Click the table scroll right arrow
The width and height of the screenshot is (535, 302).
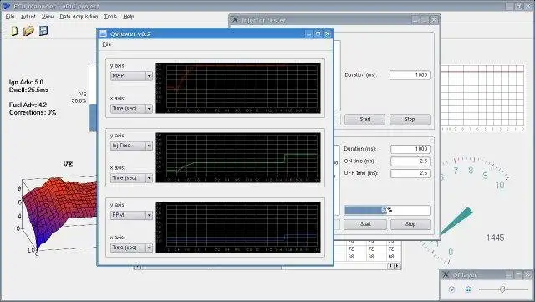[398, 265]
